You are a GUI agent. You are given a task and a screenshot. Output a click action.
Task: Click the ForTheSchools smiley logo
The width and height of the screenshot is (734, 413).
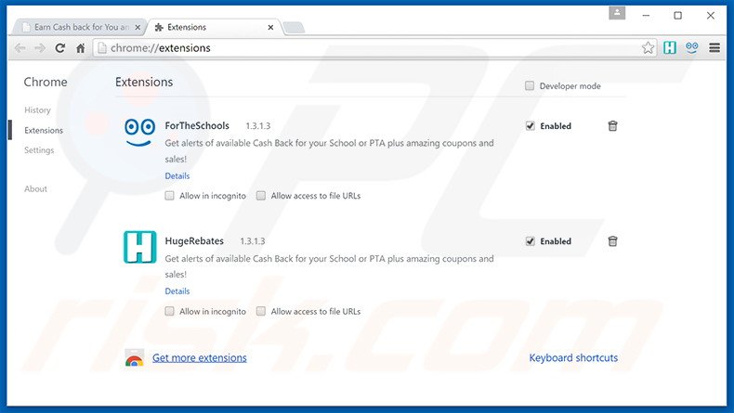140,132
